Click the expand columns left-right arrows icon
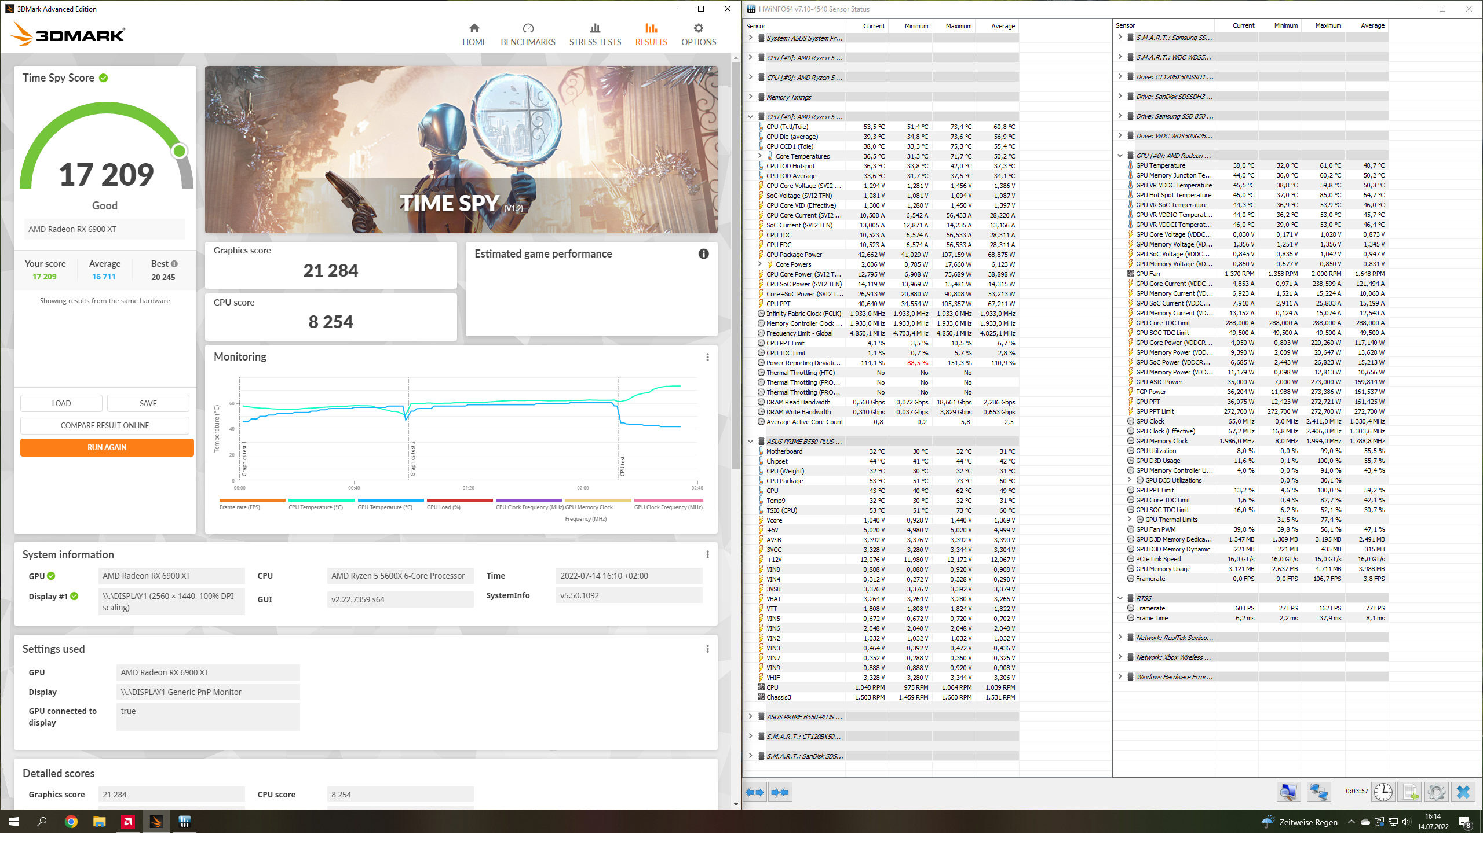This screenshot has height=868, width=1483. 754,792
